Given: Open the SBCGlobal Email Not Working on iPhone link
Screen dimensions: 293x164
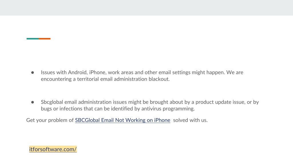Looking at the screenshot, I should click(x=122, y=120).
